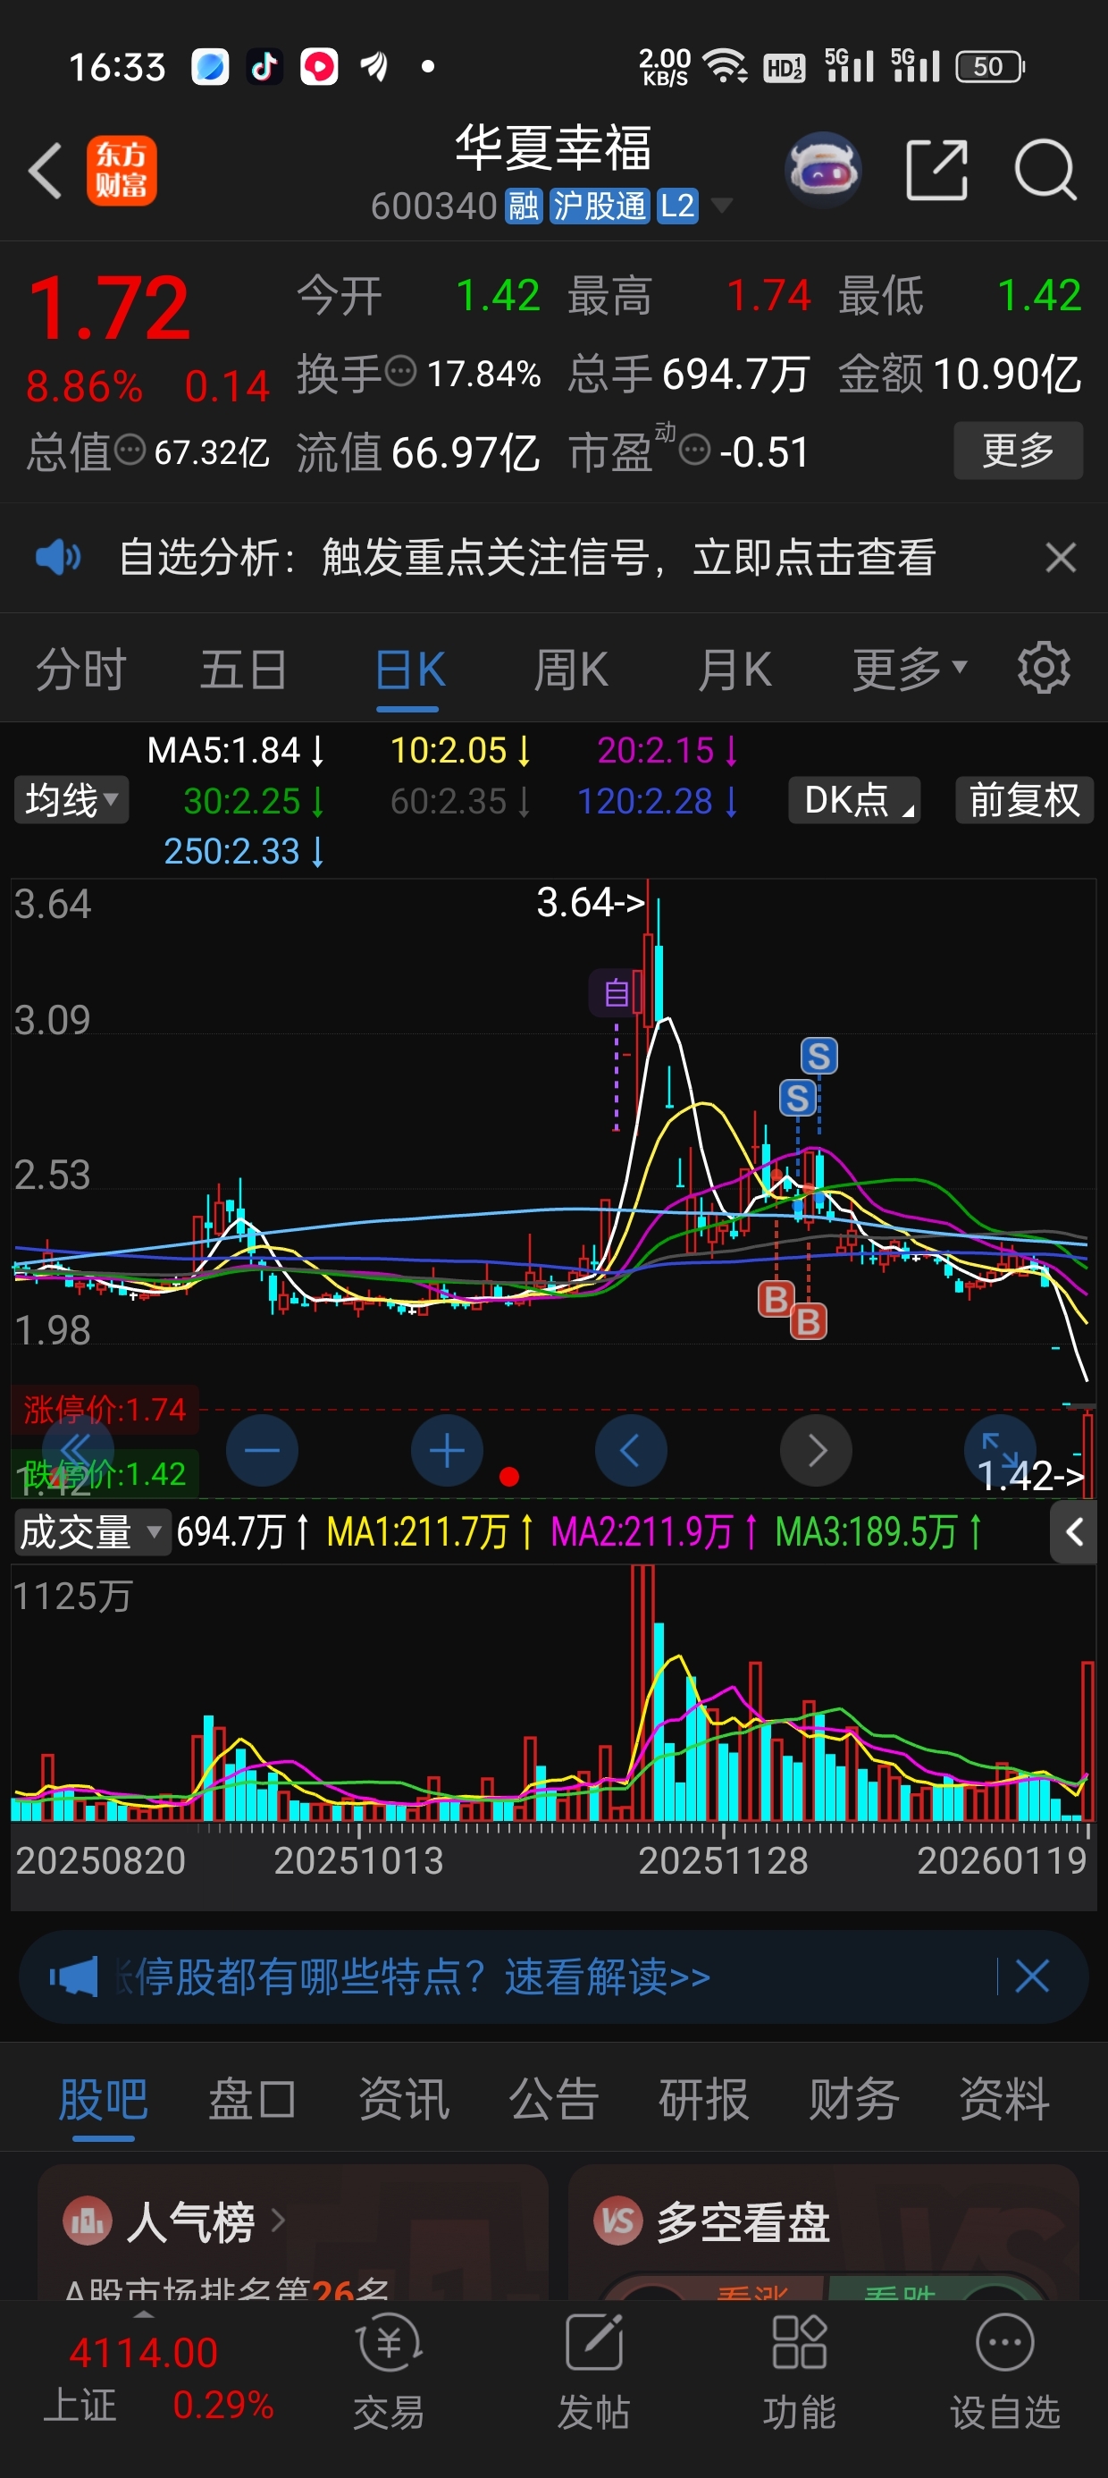This screenshot has height=2478, width=1108.
Task: Tap the upper S sell marker
Action: click(x=818, y=1055)
